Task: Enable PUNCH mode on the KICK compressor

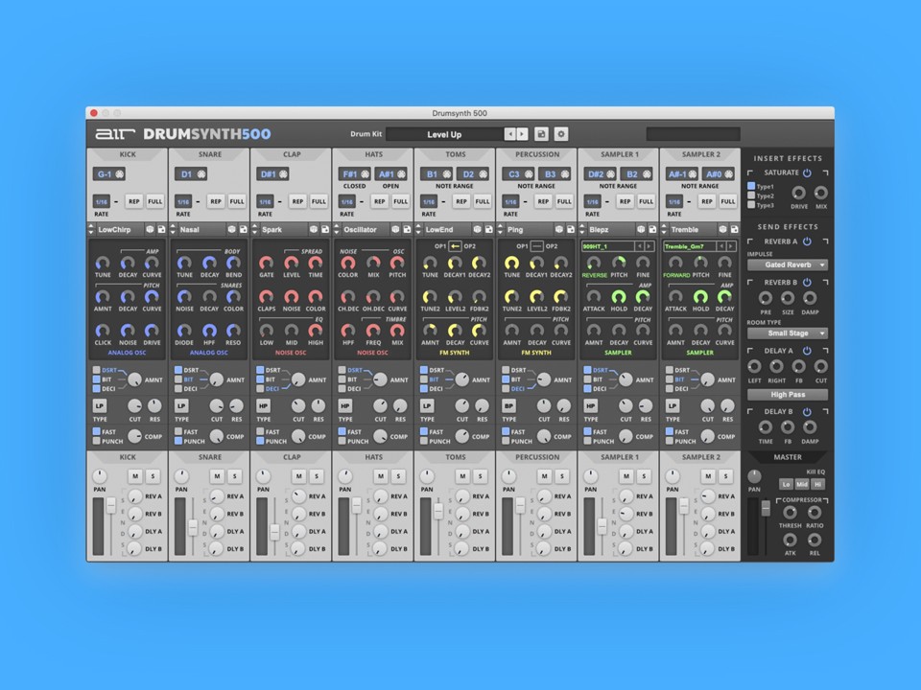Action: [96, 439]
